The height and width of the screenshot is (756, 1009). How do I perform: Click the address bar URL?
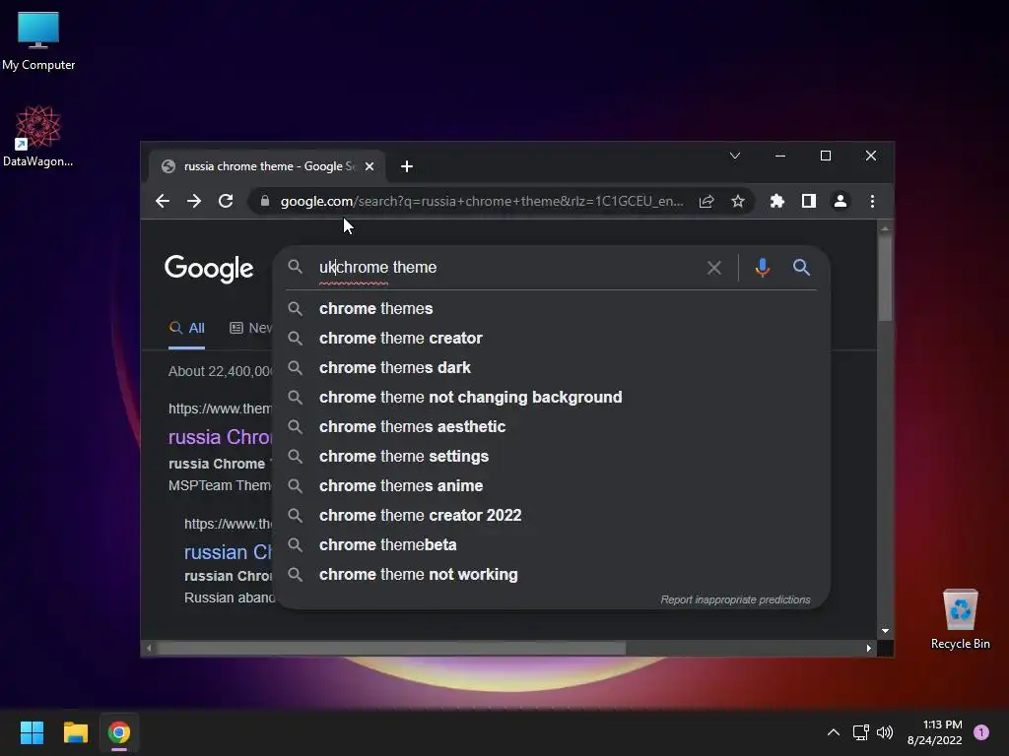[482, 201]
